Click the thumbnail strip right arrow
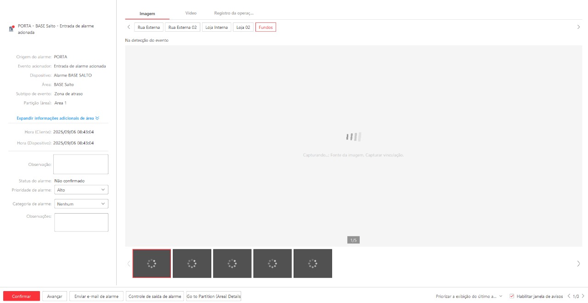 pos(578,264)
